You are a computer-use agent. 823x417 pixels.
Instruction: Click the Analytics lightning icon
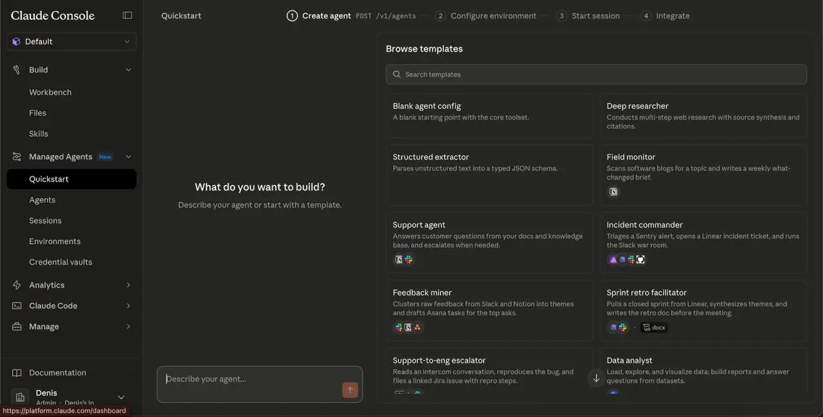point(17,285)
